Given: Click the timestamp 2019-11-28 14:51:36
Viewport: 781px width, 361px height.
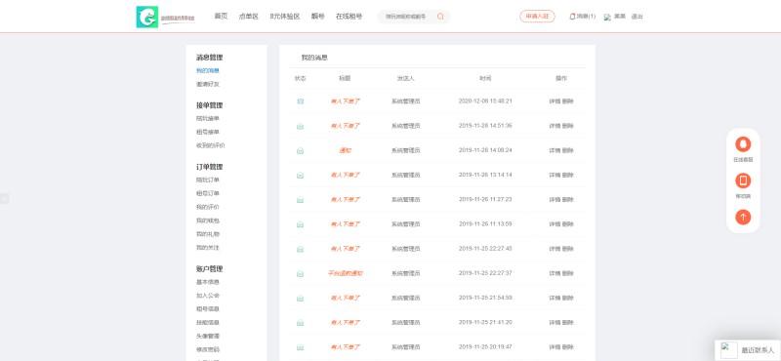Looking at the screenshot, I should click(485, 126).
